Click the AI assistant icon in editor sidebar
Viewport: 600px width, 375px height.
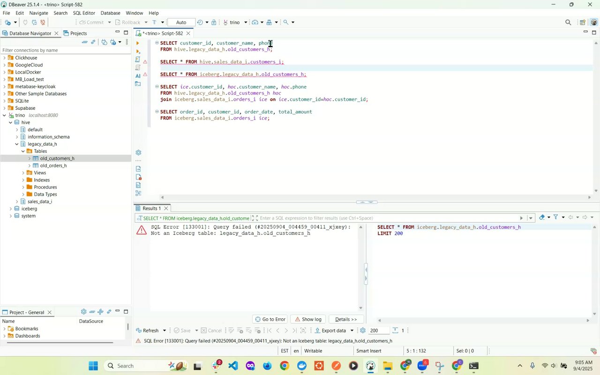[x=138, y=75]
